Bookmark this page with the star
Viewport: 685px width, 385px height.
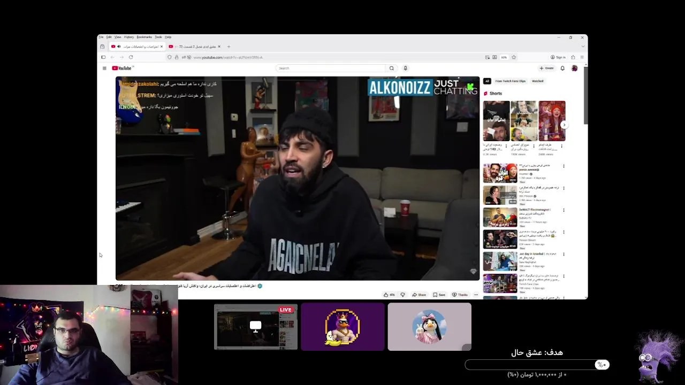click(x=514, y=57)
